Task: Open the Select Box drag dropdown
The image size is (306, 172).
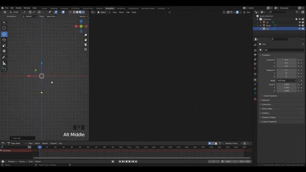Action: (52, 16)
